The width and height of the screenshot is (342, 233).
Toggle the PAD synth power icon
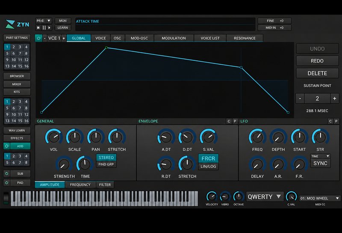click(6, 182)
